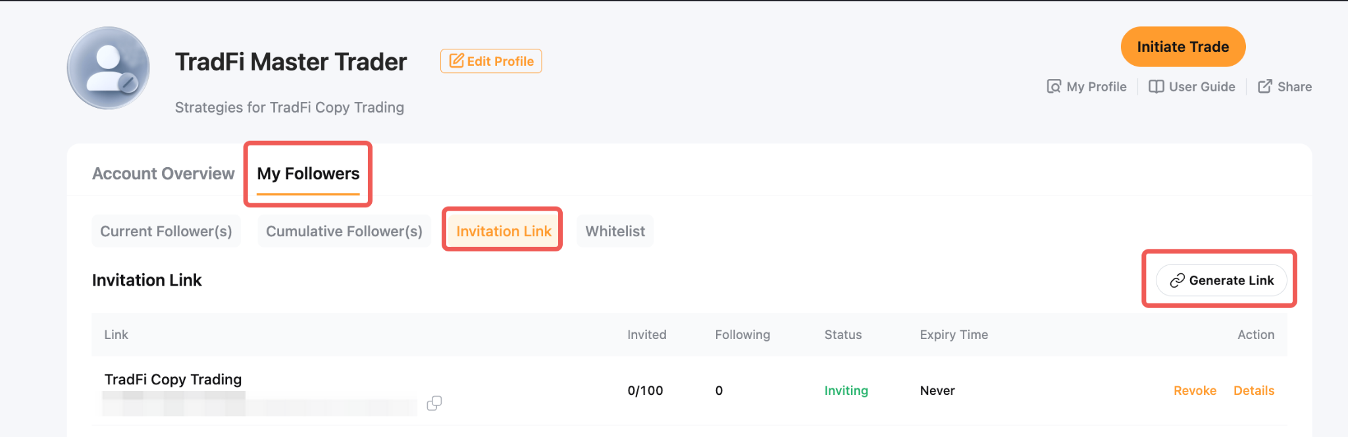The image size is (1348, 437).
Task: Select the My Followers tab
Action: (x=308, y=174)
